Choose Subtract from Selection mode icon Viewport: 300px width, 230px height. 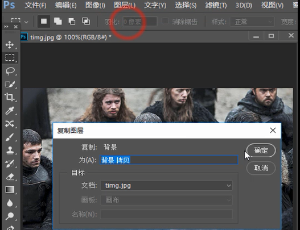pos(72,22)
